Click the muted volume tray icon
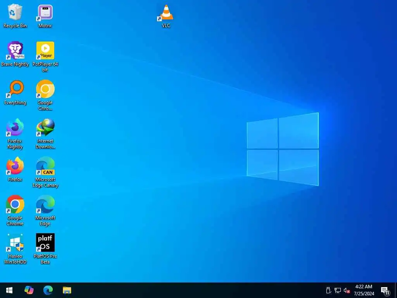Screen dimensions: 397x298 347,290
